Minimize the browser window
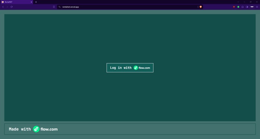260x139 pixels. click(x=245, y=2)
